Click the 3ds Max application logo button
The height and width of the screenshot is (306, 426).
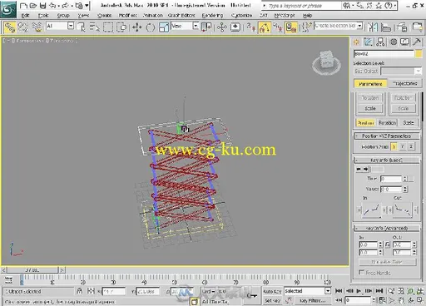[8, 9]
